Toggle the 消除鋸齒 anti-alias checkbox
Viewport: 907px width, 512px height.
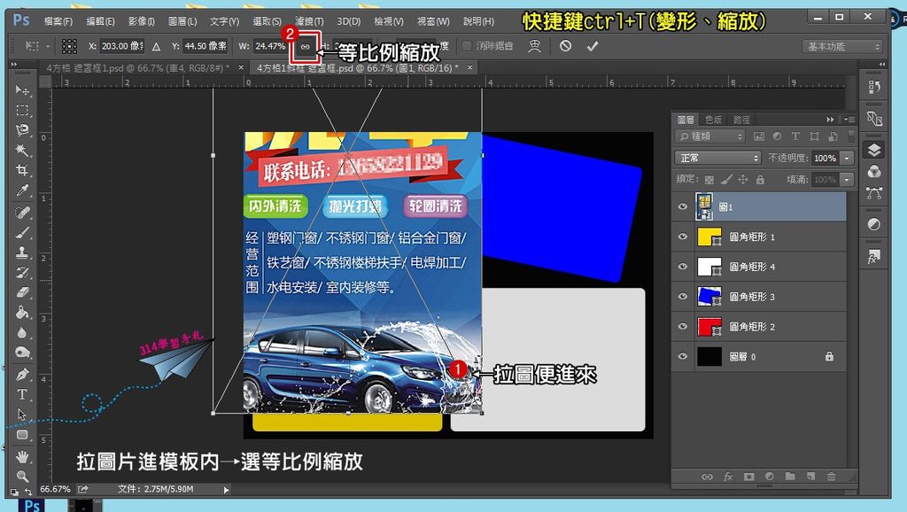click(466, 46)
